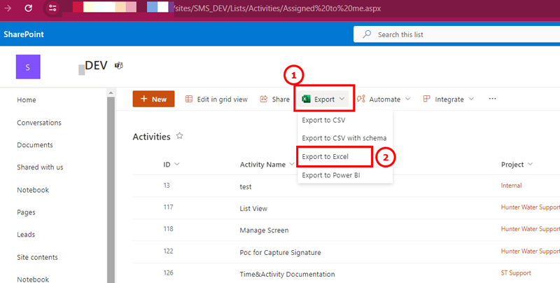This screenshot has width=560, height=283.
Task: Open Conversations in left navigation
Action: (x=39, y=123)
